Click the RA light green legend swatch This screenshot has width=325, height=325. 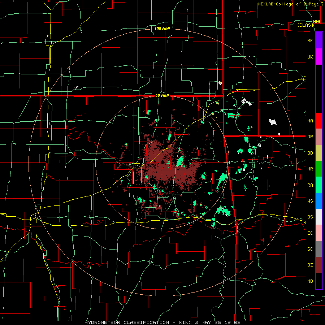(319, 185)
